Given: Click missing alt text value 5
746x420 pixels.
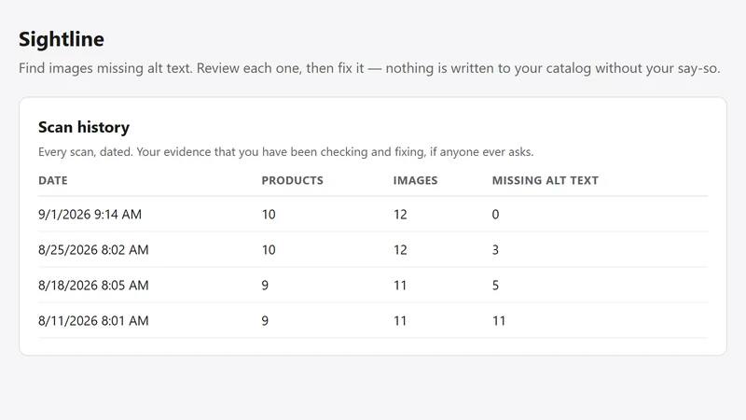Looking at the screenshot, I should (x=495, y=286).
